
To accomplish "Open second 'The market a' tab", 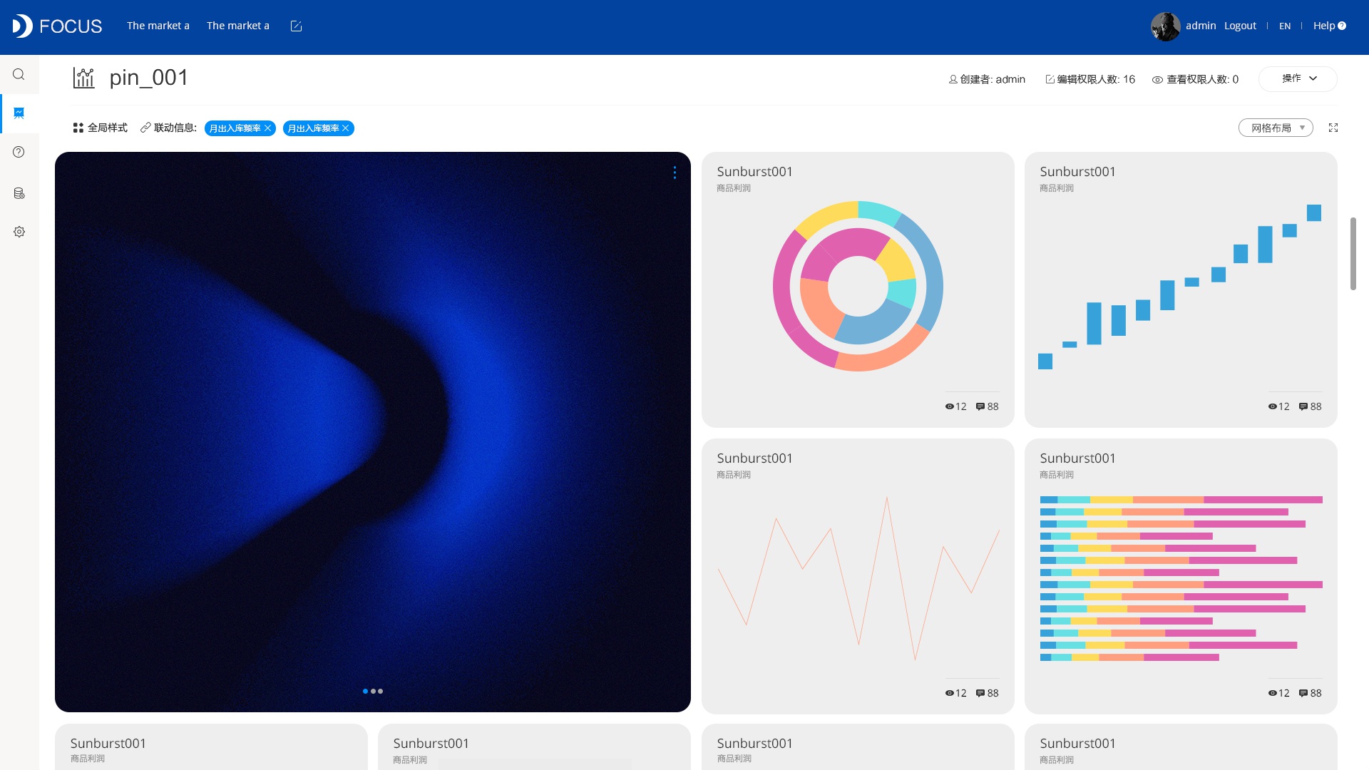I will 238,26.
